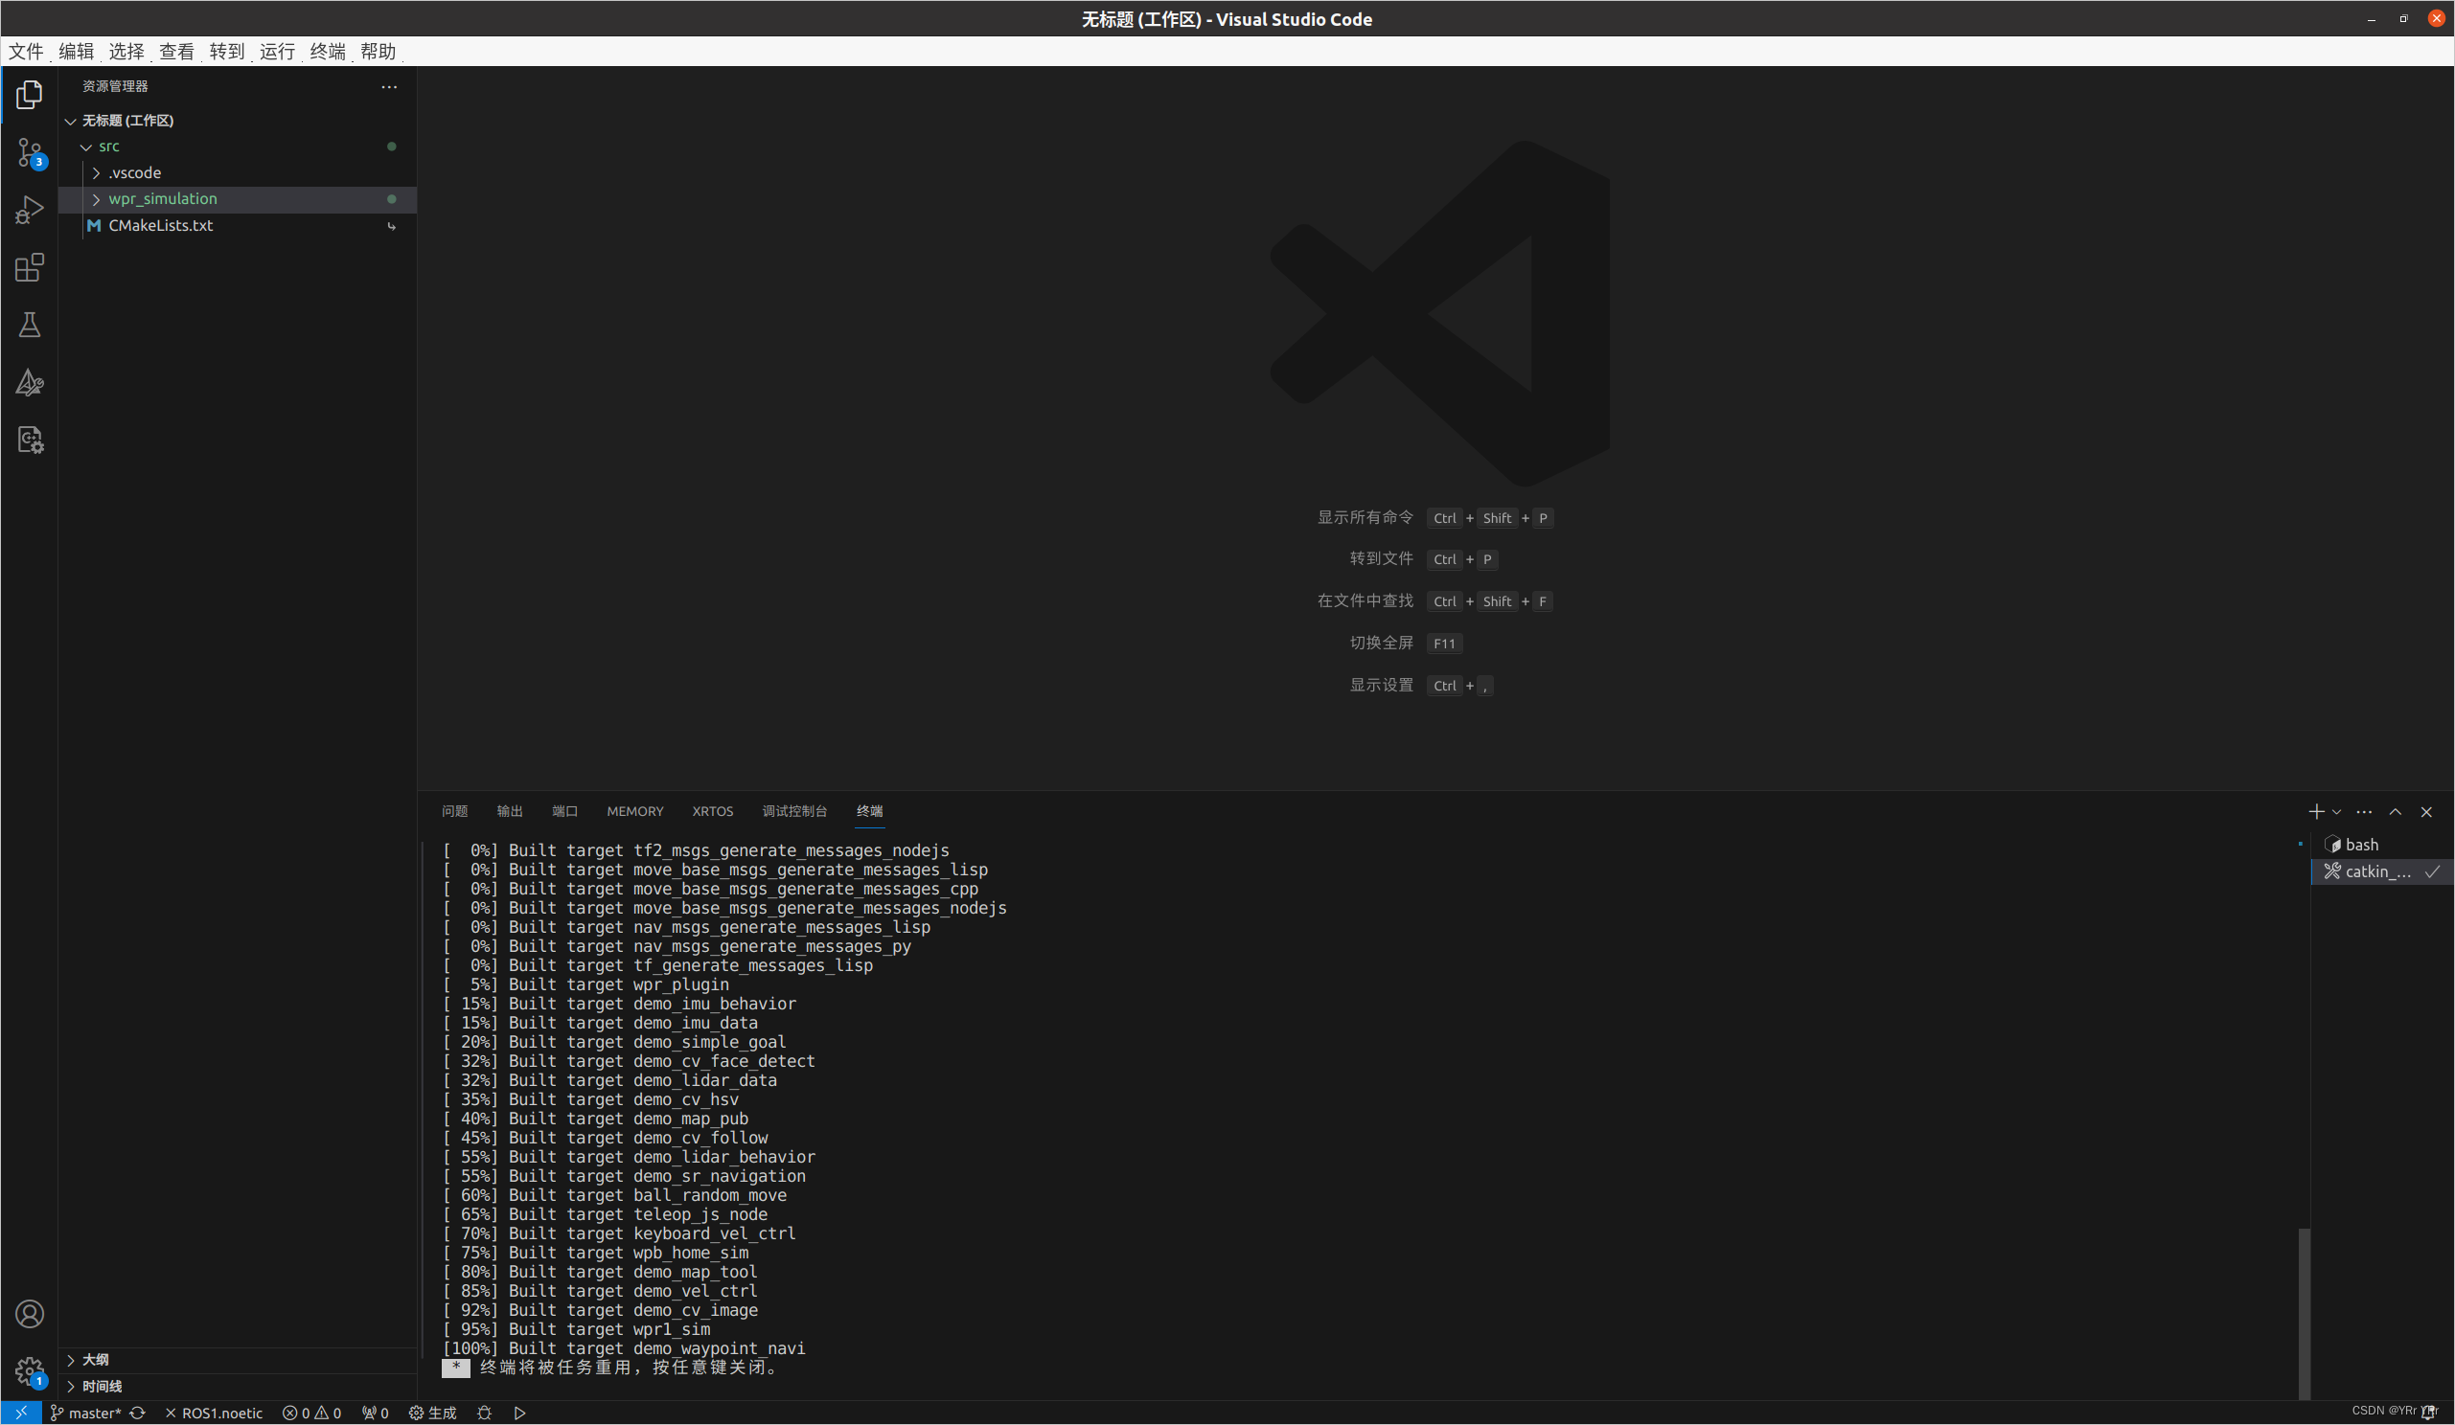The image size is (2455, 1425).
Task: Open Explorer more actions ellipsis
Action: 389,86
